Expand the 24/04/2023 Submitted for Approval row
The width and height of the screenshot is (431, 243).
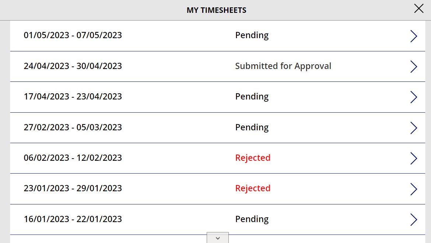coord(413,66)
